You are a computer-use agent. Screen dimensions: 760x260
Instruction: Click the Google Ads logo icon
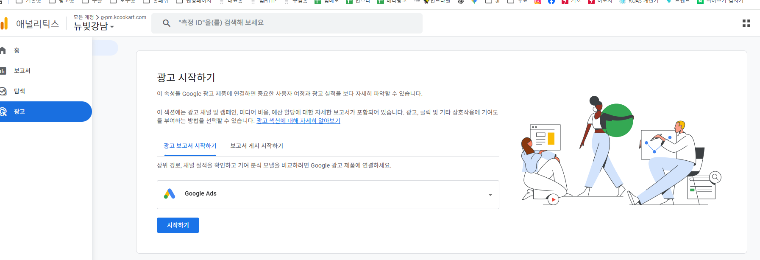[170, 194]
